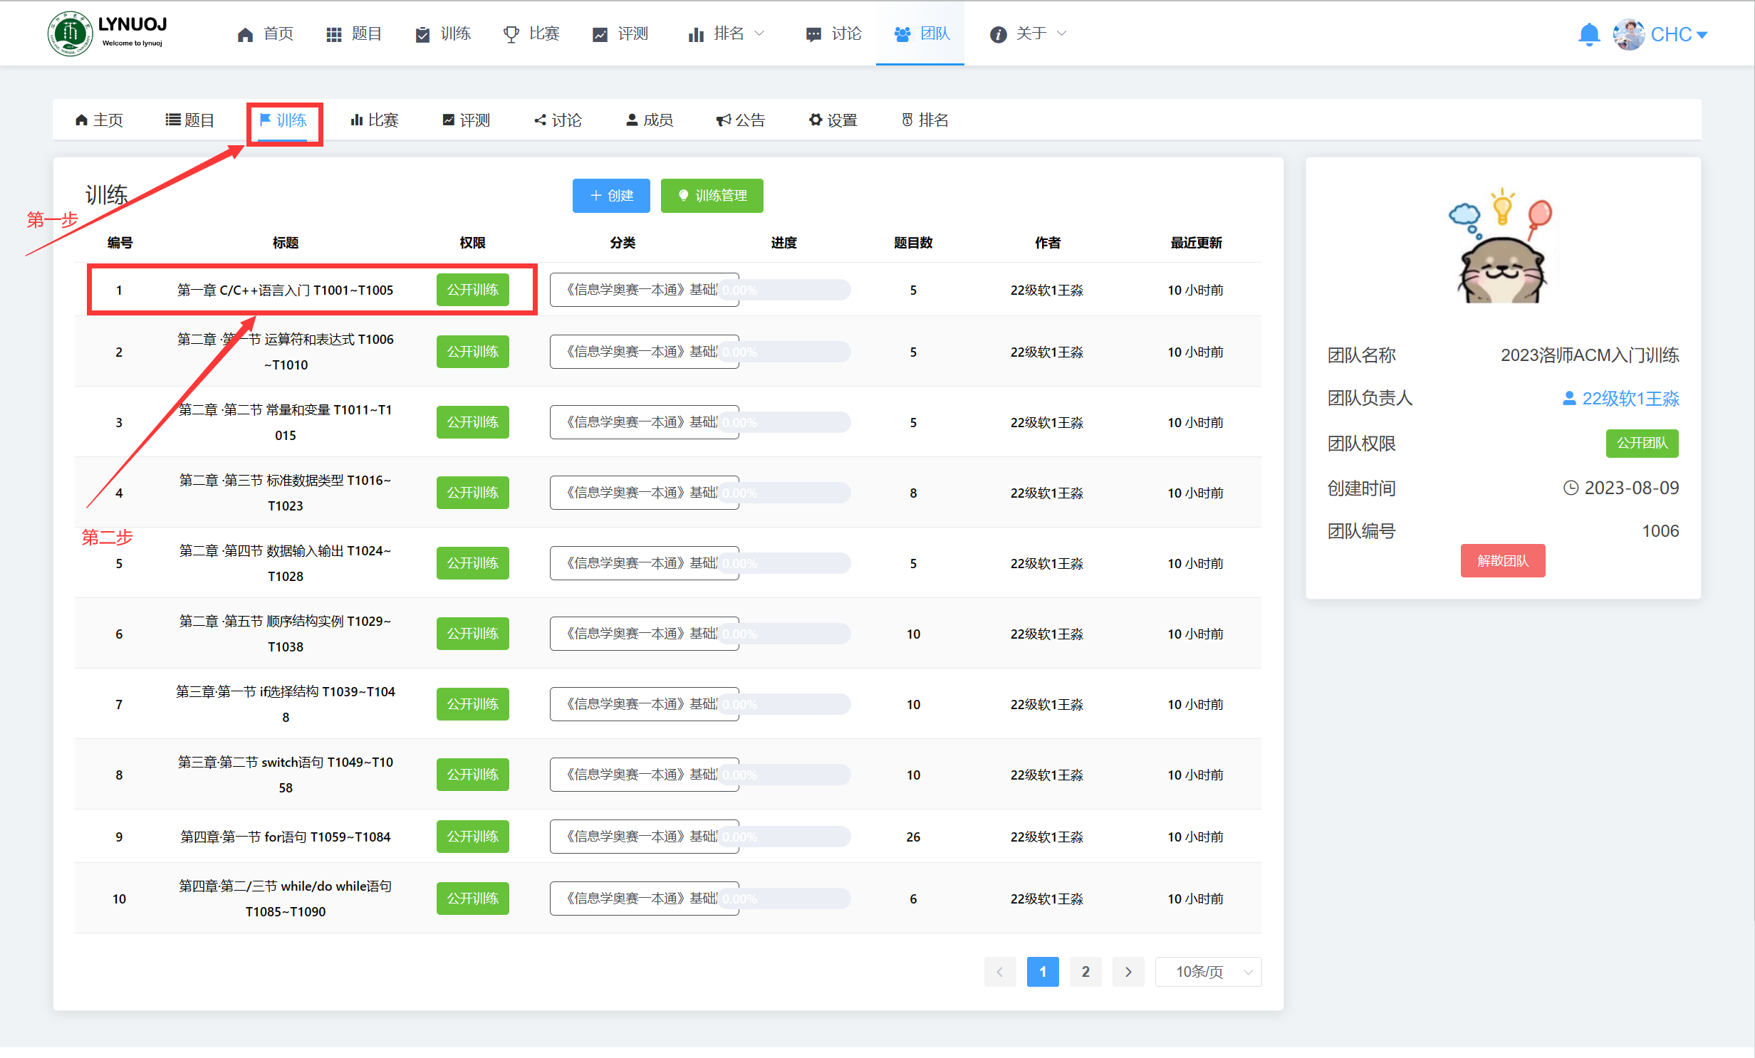
Task: Click the gear icon for team 设置
Action: 816,120
